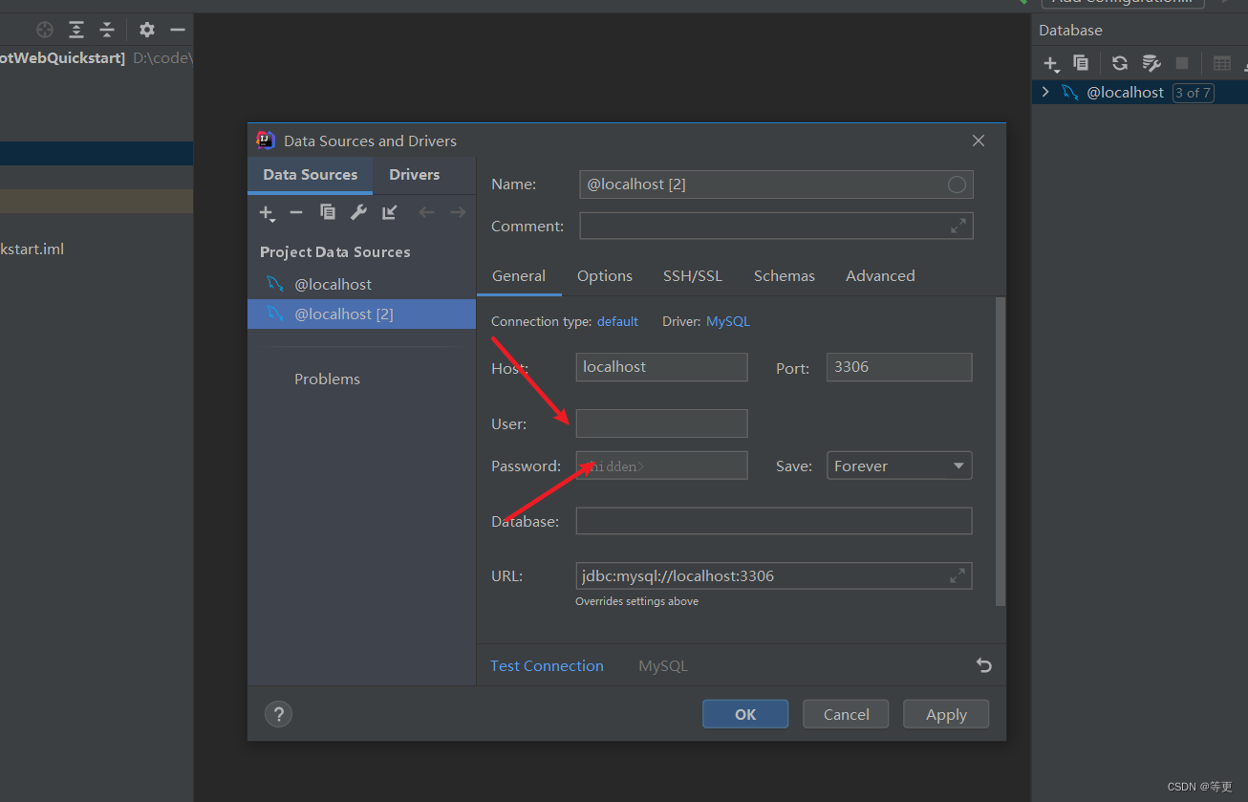Expand @localhost node in the Database panel

pyautogui.click(x=1045, y=92)
